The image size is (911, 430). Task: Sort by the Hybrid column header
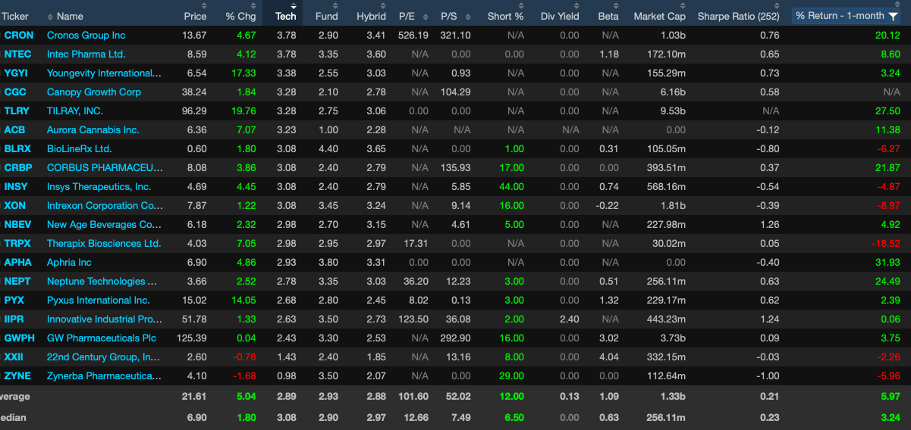point(371,16)
